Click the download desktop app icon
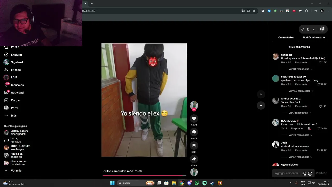332x187 pixels. pos(314,29)
